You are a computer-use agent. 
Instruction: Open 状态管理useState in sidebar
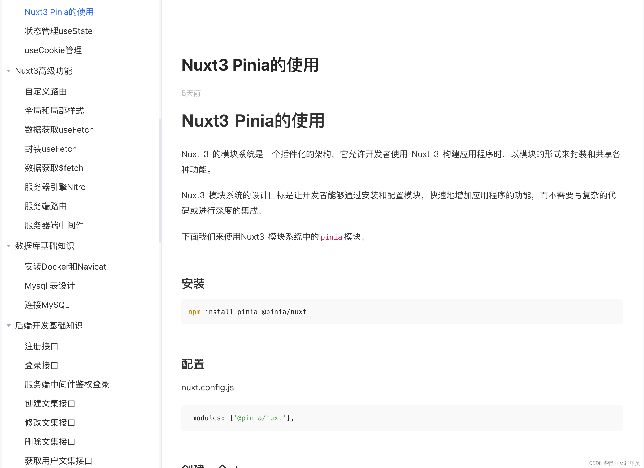pyautogui.click(x=59, y=31)
